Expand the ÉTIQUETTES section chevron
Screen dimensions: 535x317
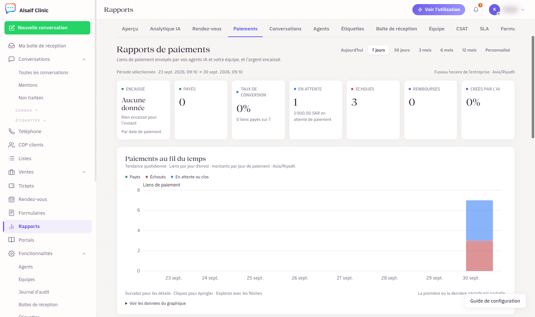(x=45, y=120)
